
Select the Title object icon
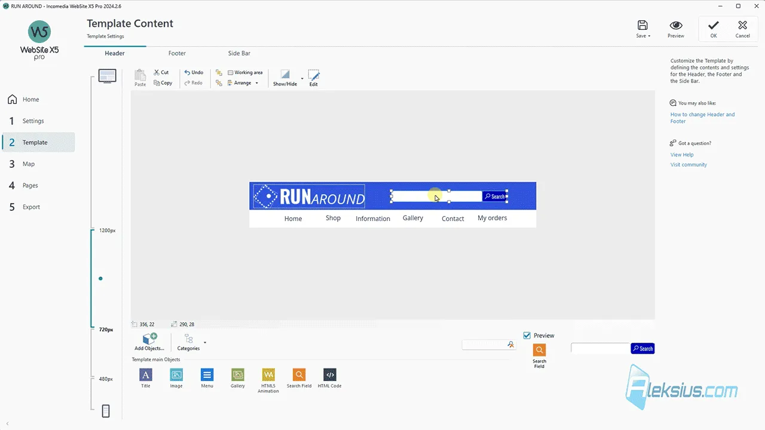tap(146, 374)
